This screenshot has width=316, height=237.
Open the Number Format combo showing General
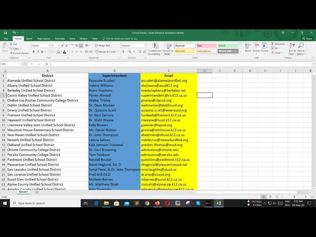(x=133, y=45)
